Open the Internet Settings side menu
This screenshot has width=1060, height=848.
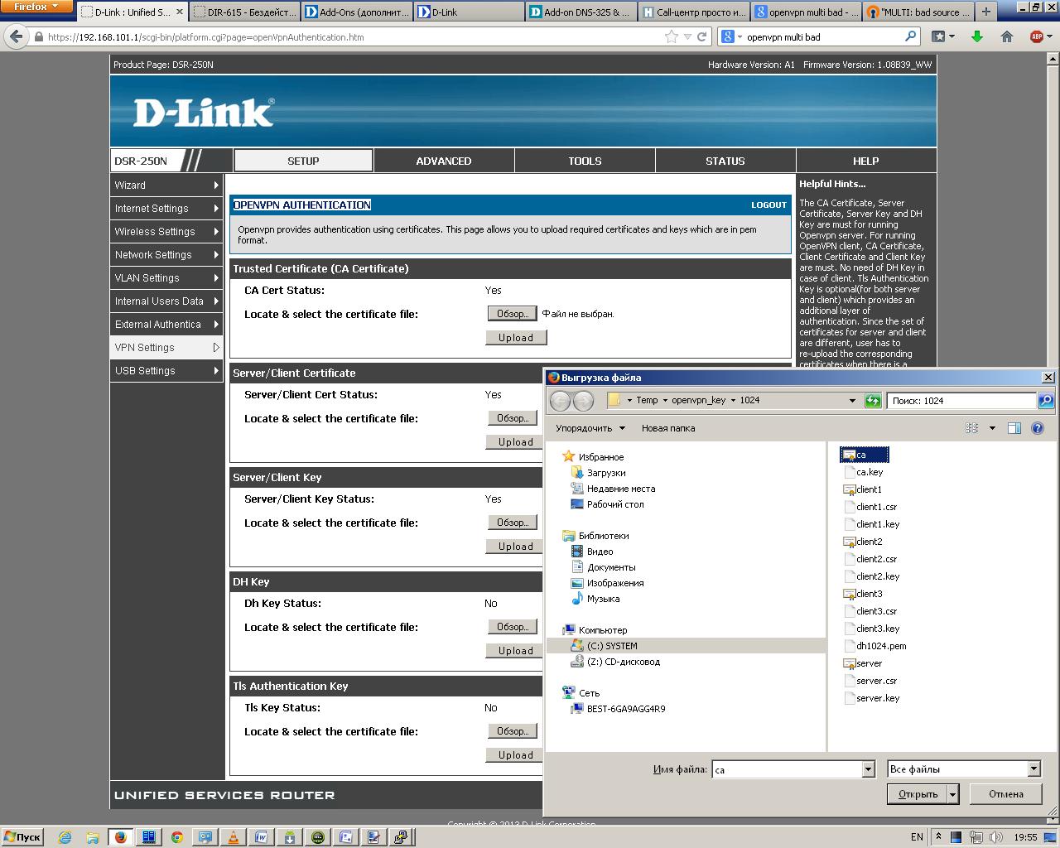point(166,209)
